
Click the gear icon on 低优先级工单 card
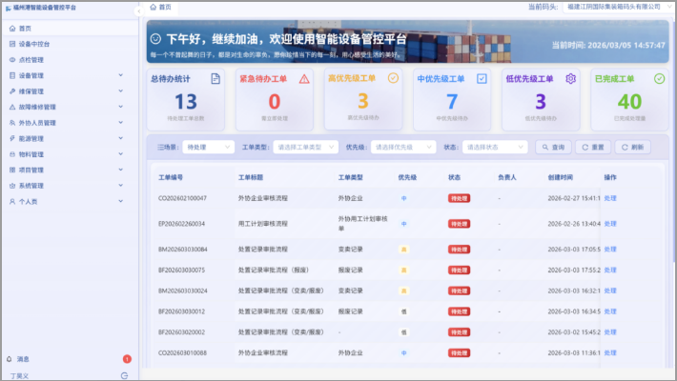[x=571, y=79]
